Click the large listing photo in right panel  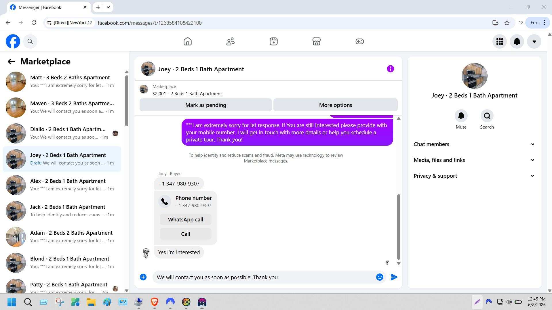click(x=474, y=76)
